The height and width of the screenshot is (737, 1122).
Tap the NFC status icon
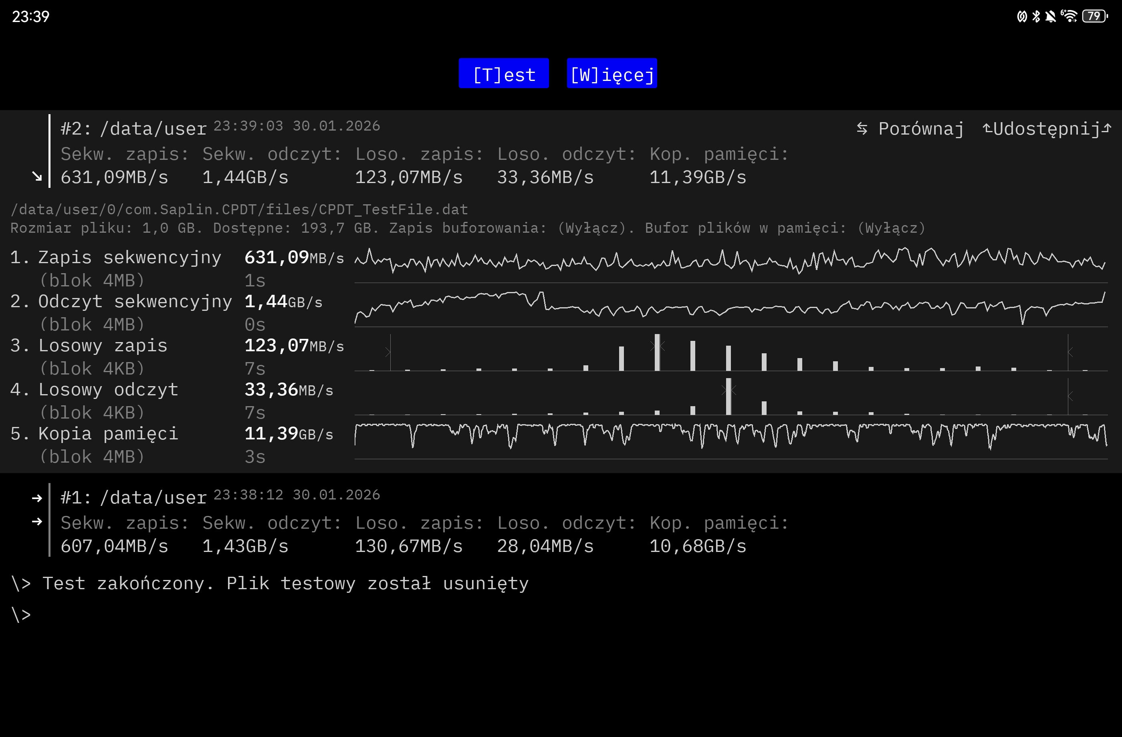(1021, 16)
